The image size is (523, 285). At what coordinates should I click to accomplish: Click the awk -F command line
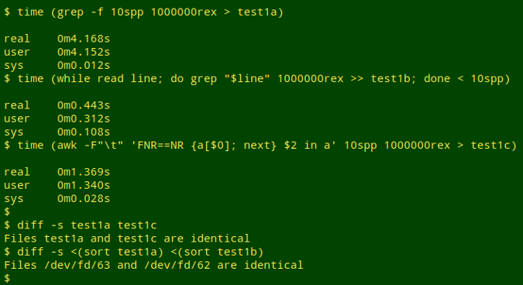click(260, 146)
